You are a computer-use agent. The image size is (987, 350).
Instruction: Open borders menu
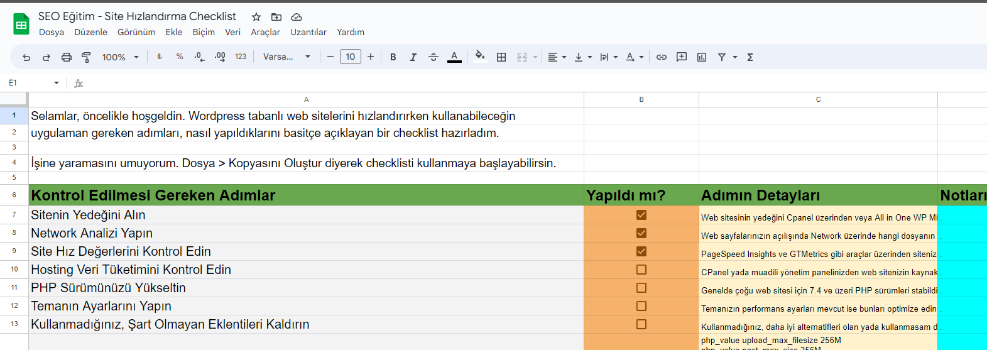501,57
